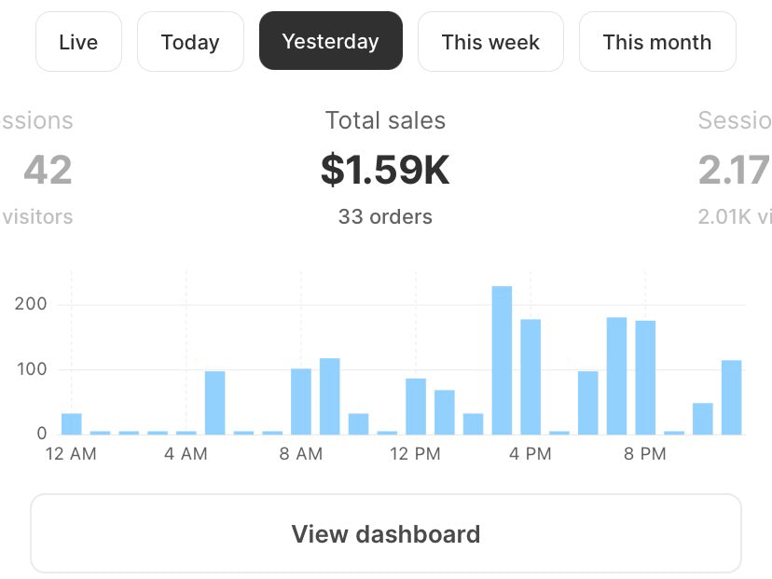Switch to This week tab

pyautogui.click(x=490, y=42)
